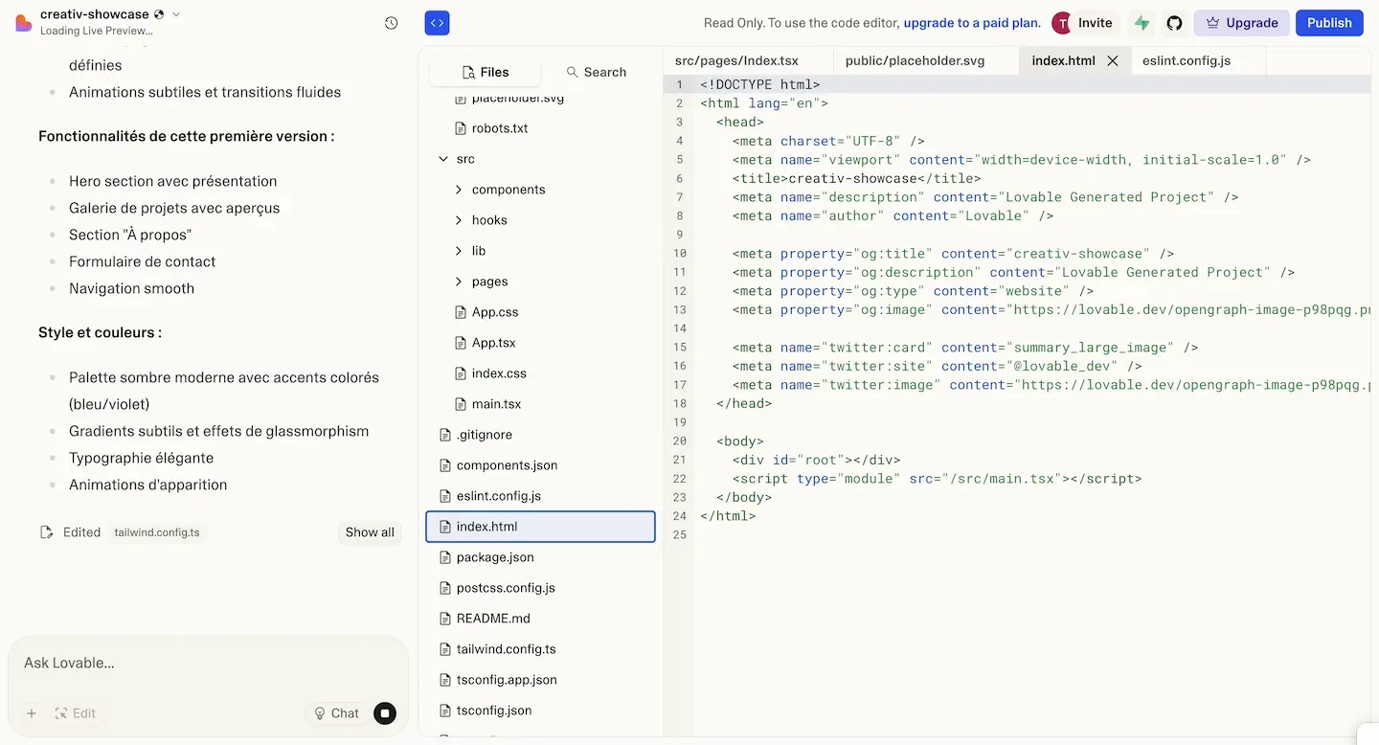Toggle the code view button
1379x745 pixels.
pyautogui.click(x=437, y=23)
